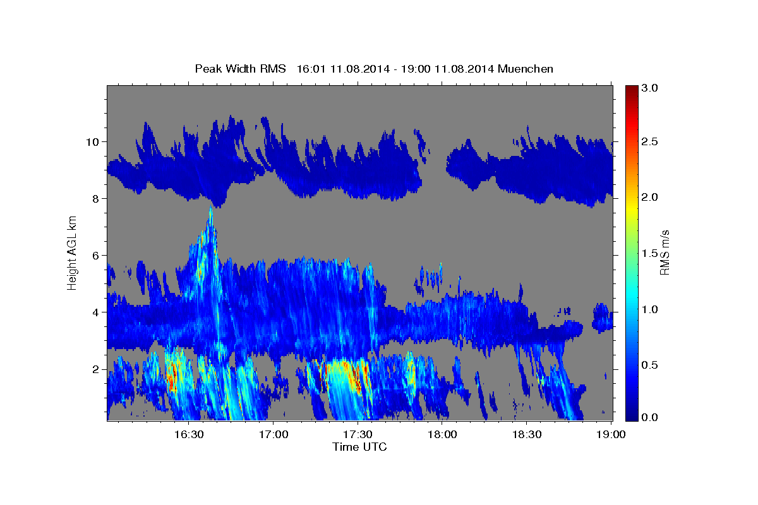Image resolution: width=758 pixels, height=505 pixels.
Task: Click the 'Height AGL km' axis label
Action: (72, 252)
